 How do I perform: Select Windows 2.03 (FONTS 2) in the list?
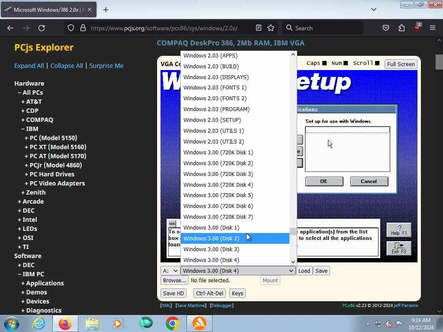(235, 99)
